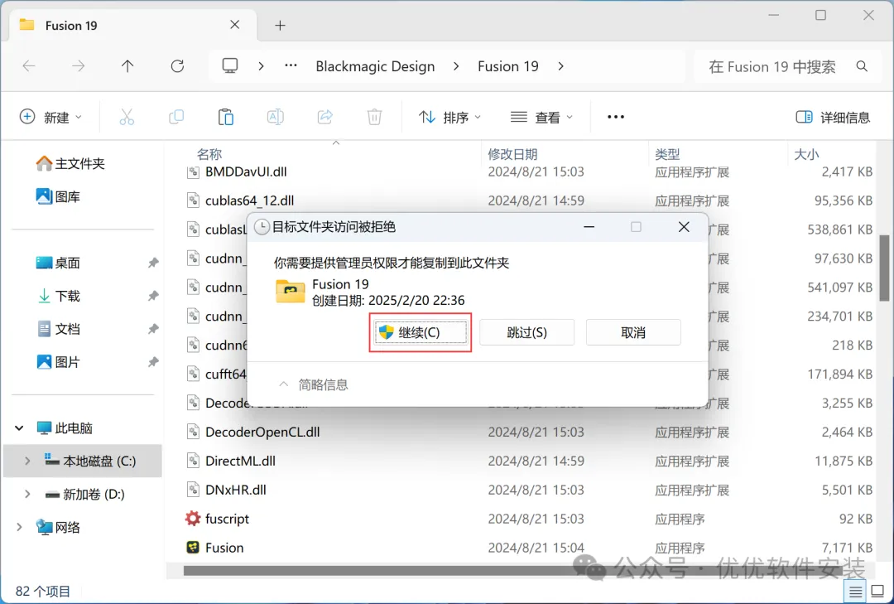Minimize the access denied dialog
This screenshot has height=604, width=894.
[589, 227]
